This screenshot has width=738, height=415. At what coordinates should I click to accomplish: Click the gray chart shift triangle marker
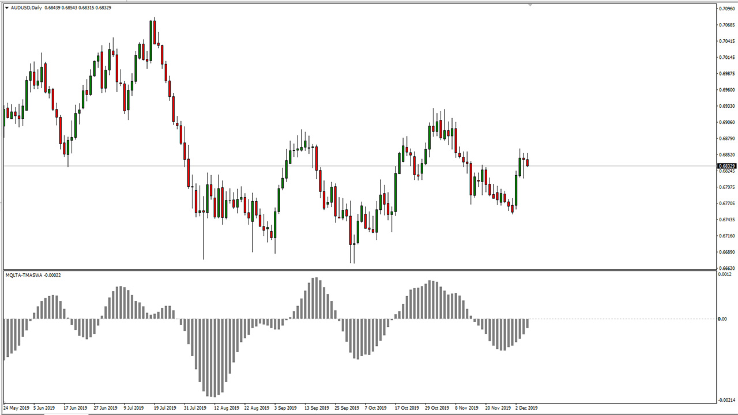(530, 5)
